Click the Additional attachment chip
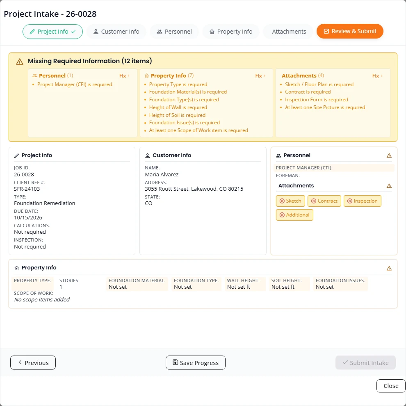 (x=294, y=215)
